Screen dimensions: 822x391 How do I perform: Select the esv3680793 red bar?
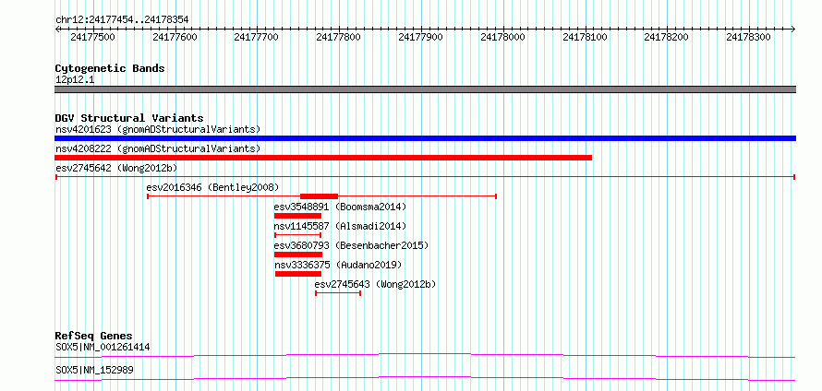tap(298, 255)
